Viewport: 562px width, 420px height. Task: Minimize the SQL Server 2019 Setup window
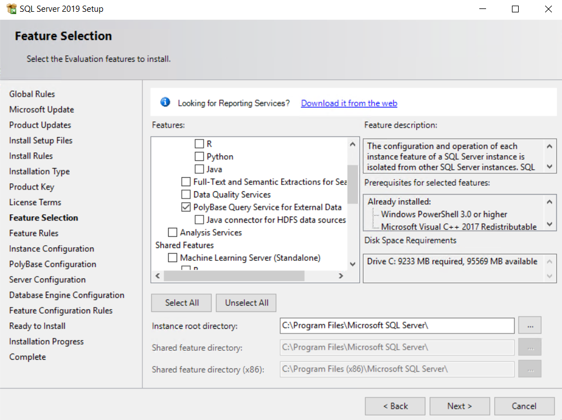coord(483,9)
